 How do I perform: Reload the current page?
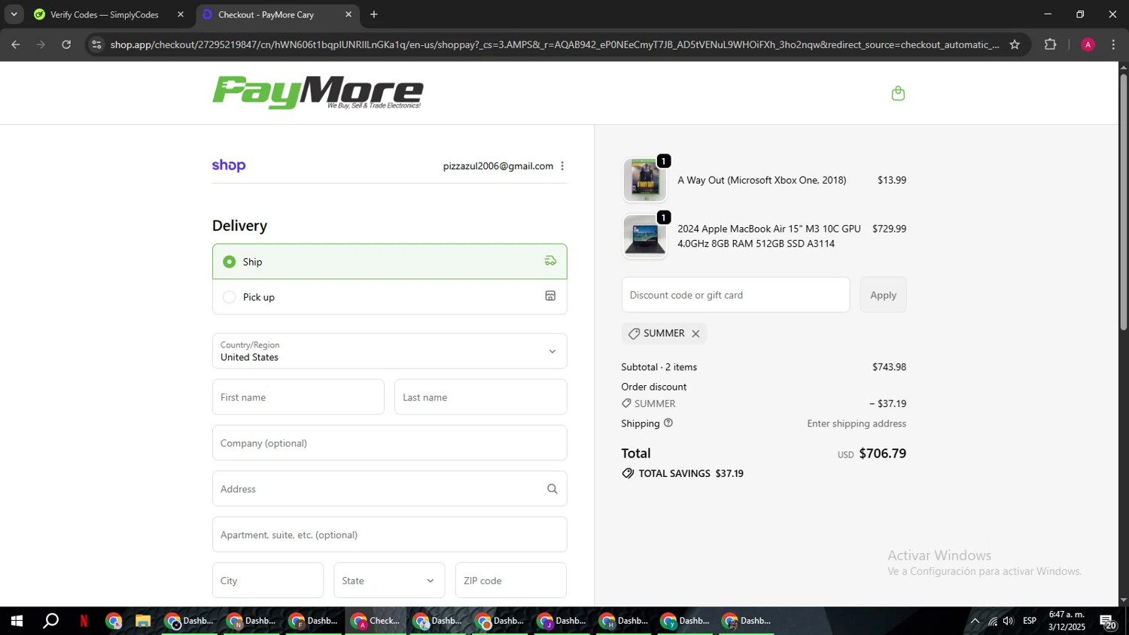(66, 44)
